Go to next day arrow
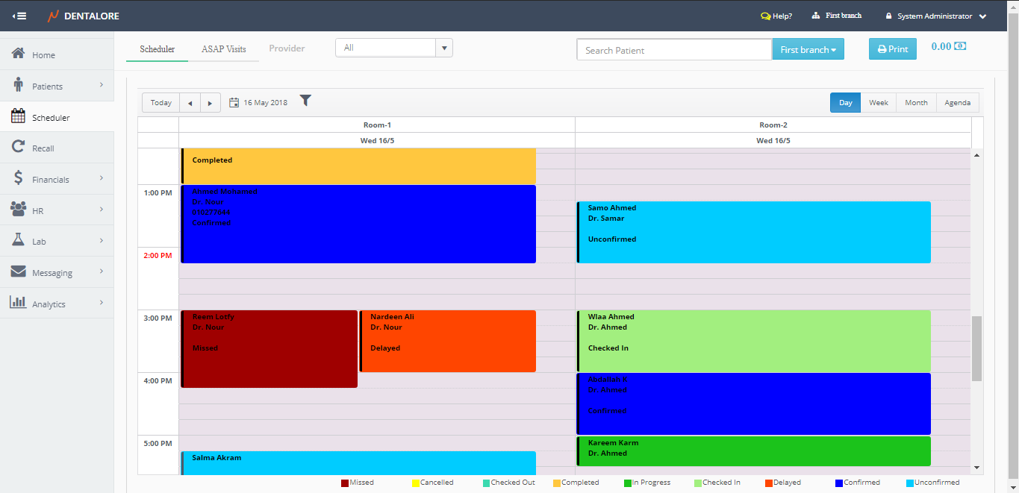The height and width of the screenshot is (493, 1019). pyautogui.click(x=211, y=103)
